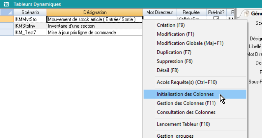Click the Général tab page icon

point(246,14)
